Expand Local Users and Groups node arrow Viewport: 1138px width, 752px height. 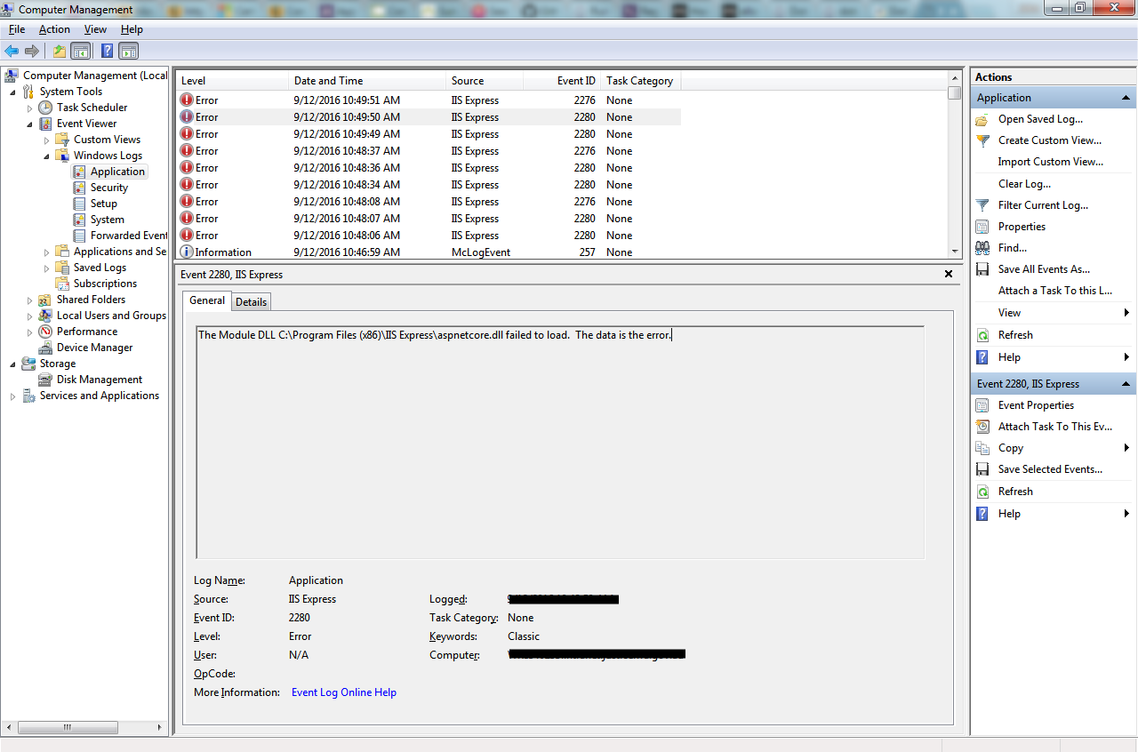(x=29, y=316)
